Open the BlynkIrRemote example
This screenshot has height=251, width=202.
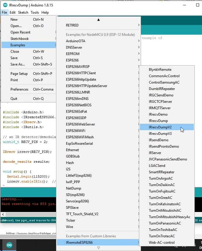(x=167, y=70)
